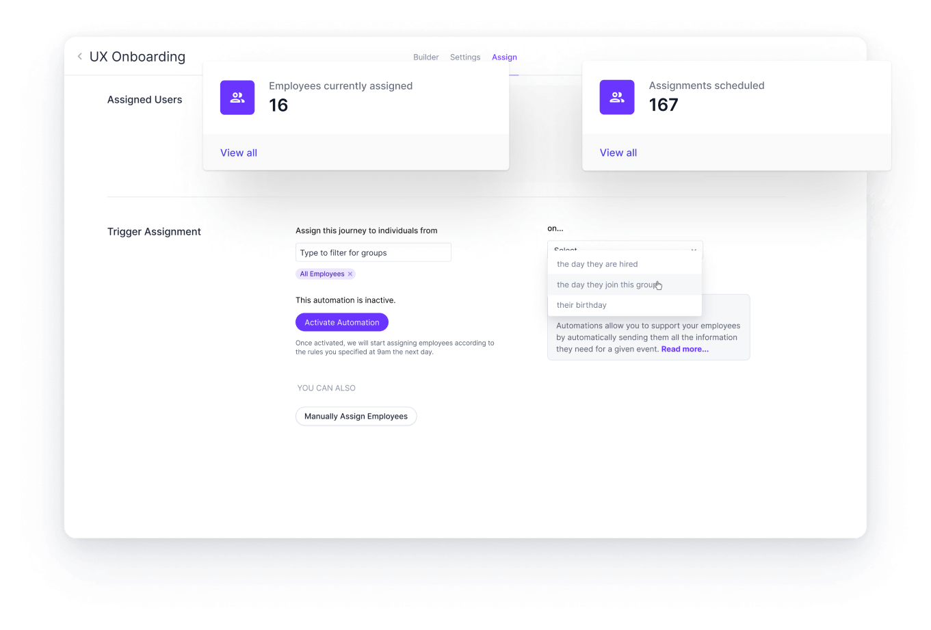The image size is (931, 630).
Task: Click the Read more link about Automations
Action: tap(684, 349)
